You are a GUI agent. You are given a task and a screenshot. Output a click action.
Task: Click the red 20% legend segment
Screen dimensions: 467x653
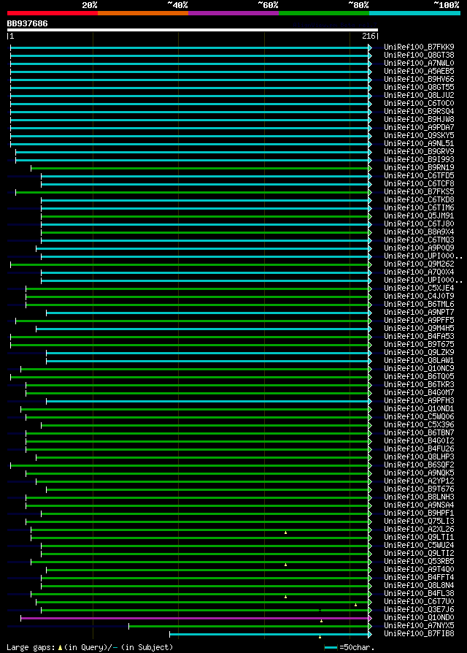(53, 13)
